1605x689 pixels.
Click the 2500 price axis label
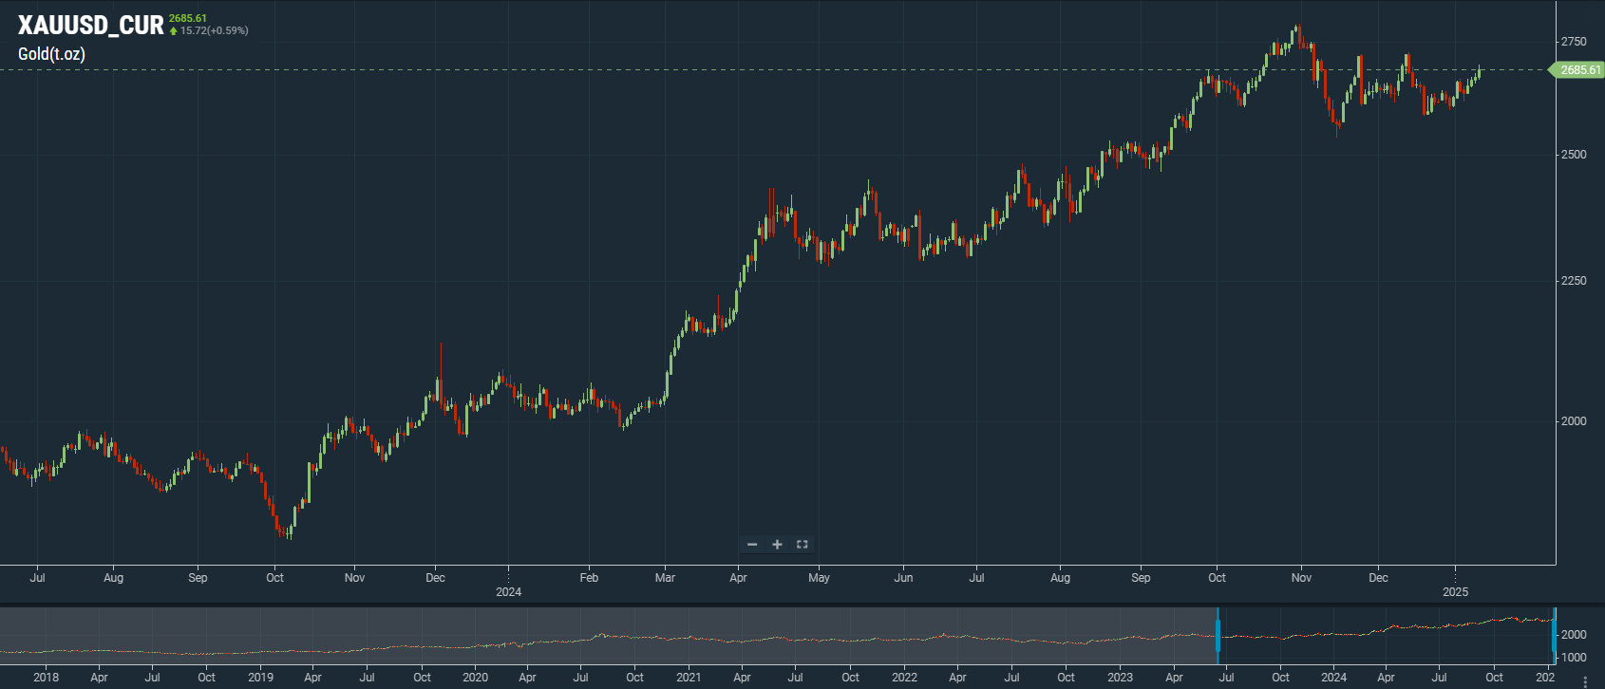pyautogui.click(x=1574, y=155)
